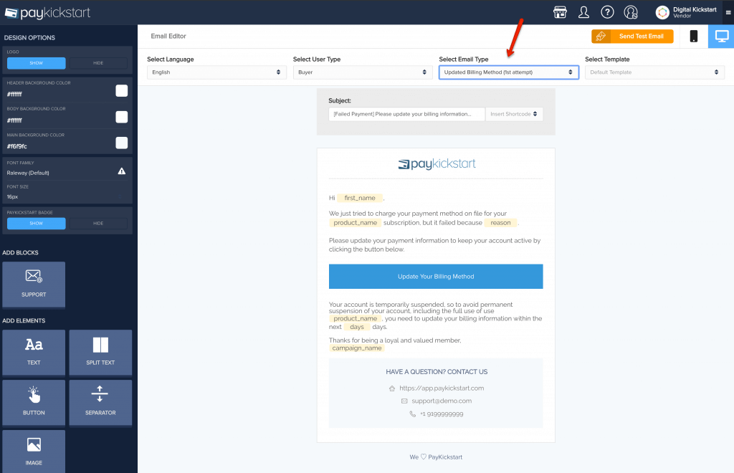Screen dimensions: 734x473
Task: Click Update Your Billing Method button
Action: point(436,277)
